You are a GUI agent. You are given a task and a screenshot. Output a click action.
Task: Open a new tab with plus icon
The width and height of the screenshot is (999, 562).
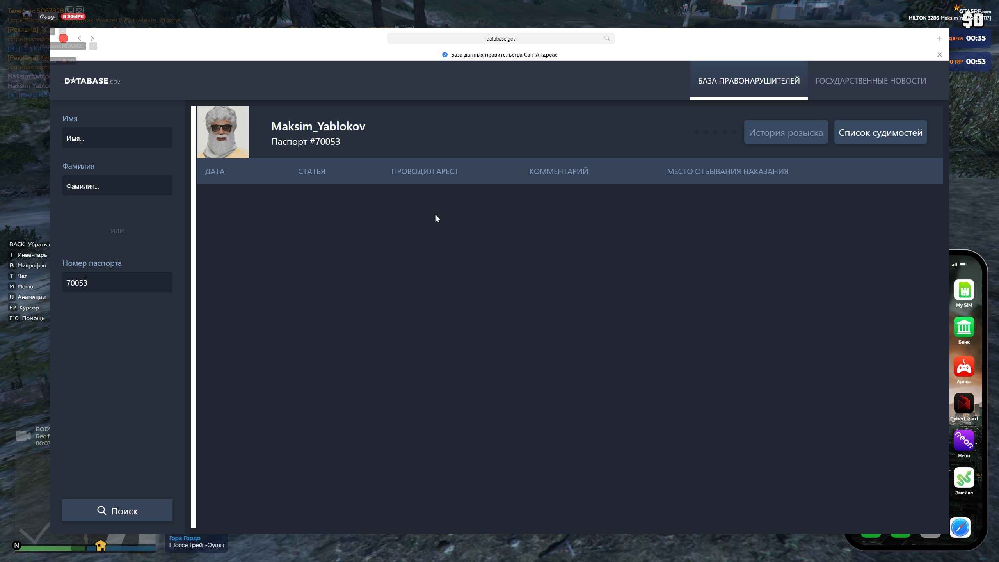(x=939, y=38)
